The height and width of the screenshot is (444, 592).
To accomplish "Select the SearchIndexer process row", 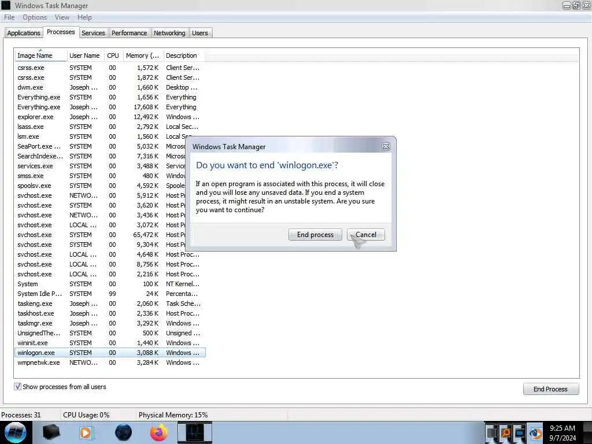I will pos(100,156).
